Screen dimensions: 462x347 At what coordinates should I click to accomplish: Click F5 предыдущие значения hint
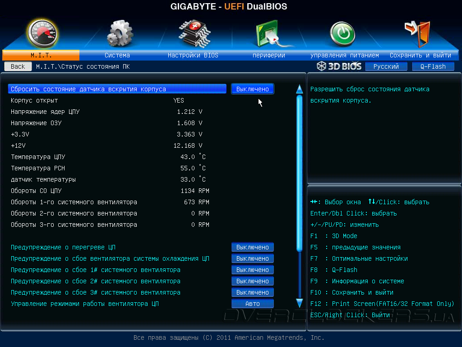click(x=356, y=247)
